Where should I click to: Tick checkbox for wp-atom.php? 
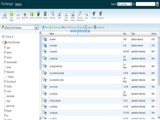pyautogui.click(x=44, y=58)
